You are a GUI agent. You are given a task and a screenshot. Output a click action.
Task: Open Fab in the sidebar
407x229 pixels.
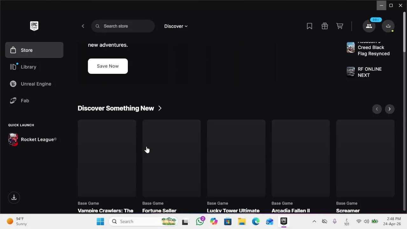pyautogui.click(x=34, y=101)
